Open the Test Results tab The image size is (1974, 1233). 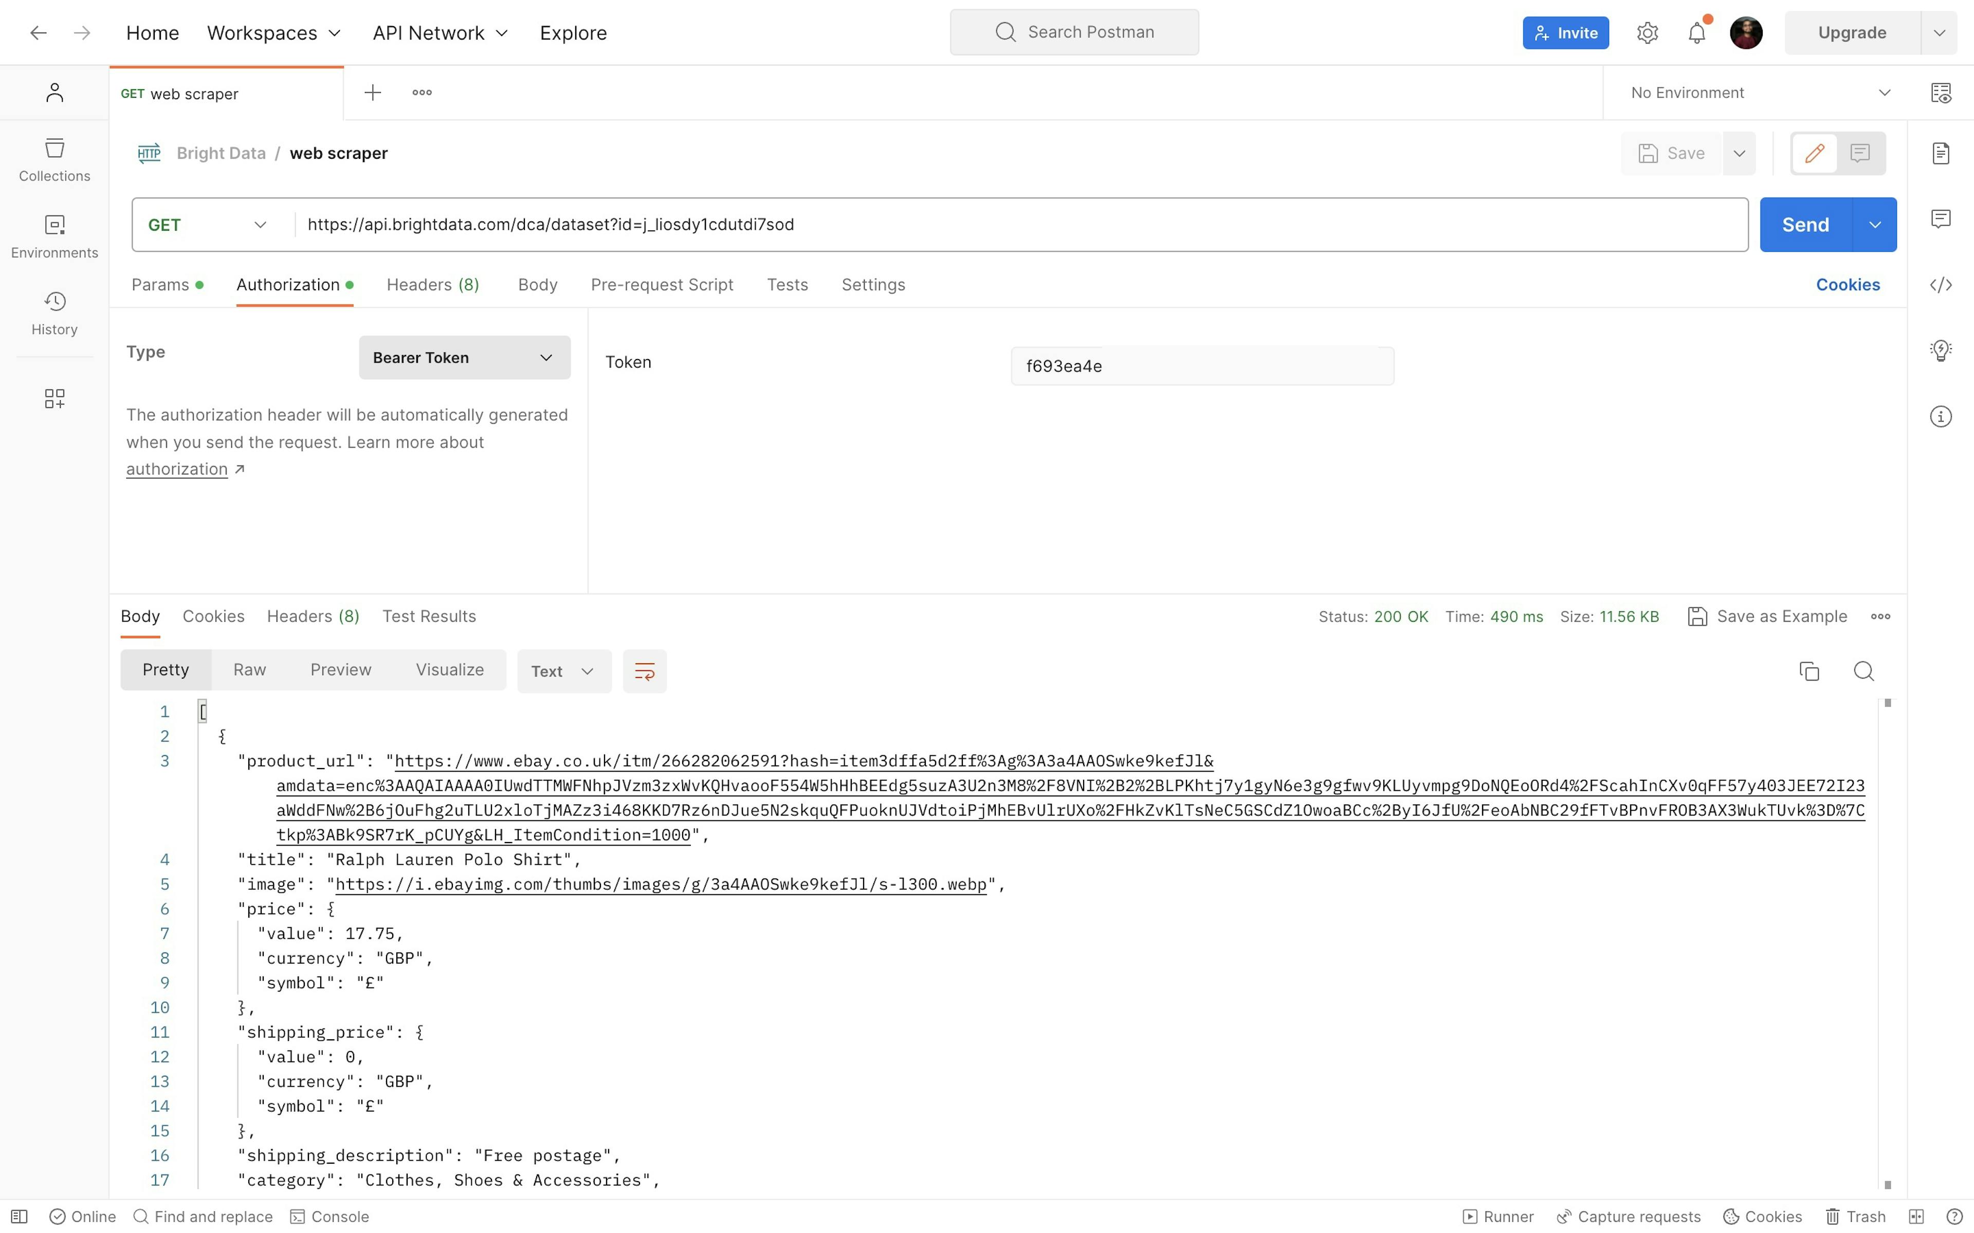tap(429, 616)
